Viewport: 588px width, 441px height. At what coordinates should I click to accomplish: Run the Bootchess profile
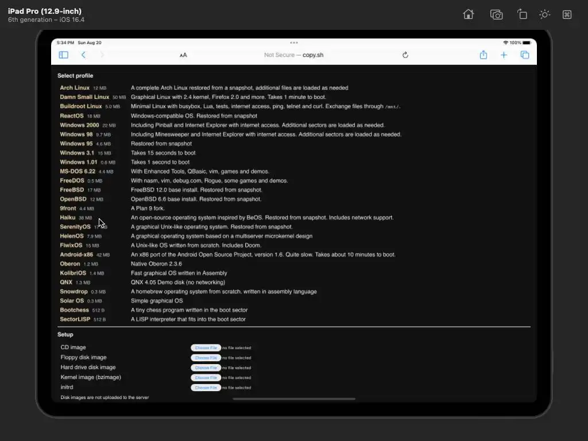tap(74, 310)
